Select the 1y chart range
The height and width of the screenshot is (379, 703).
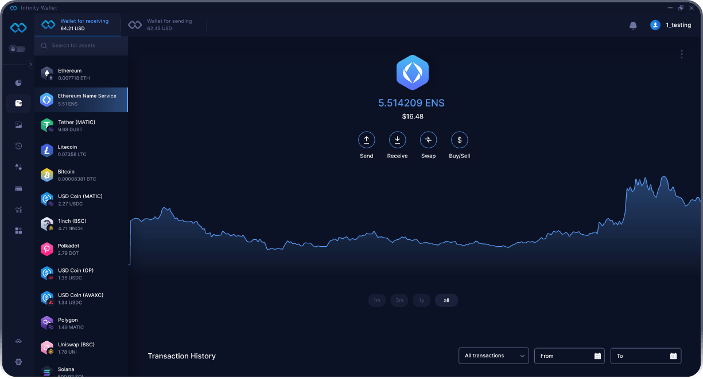(422, 301)
